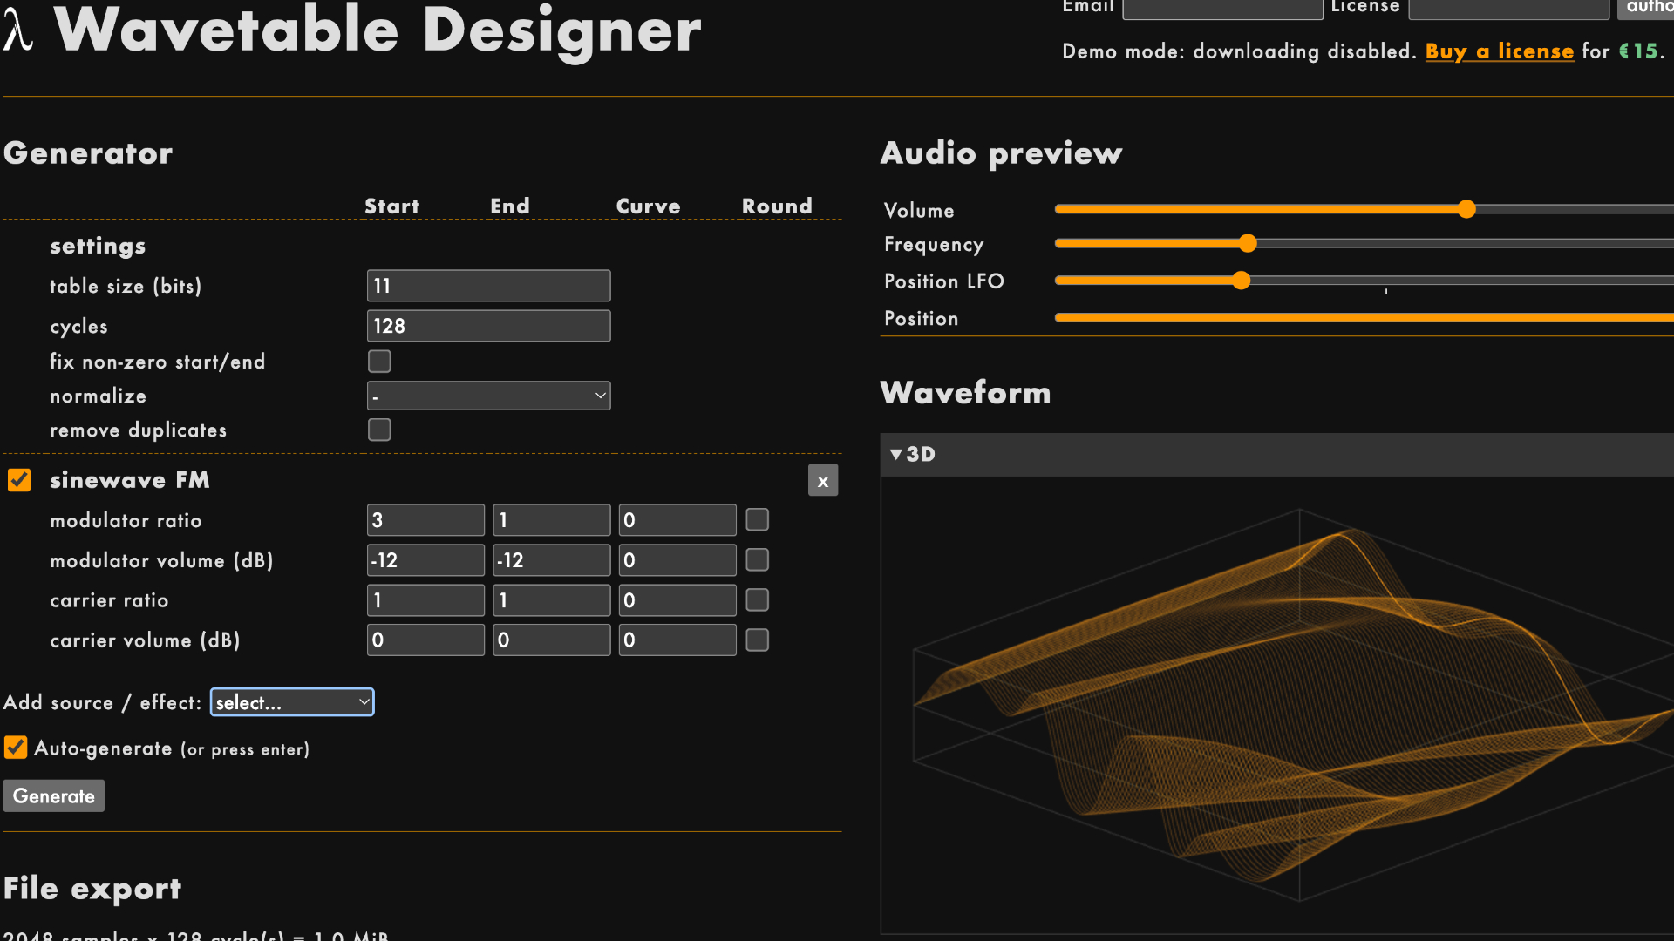Edit carrier volume Curve value
1674x941 pixels.
(677, 640)
